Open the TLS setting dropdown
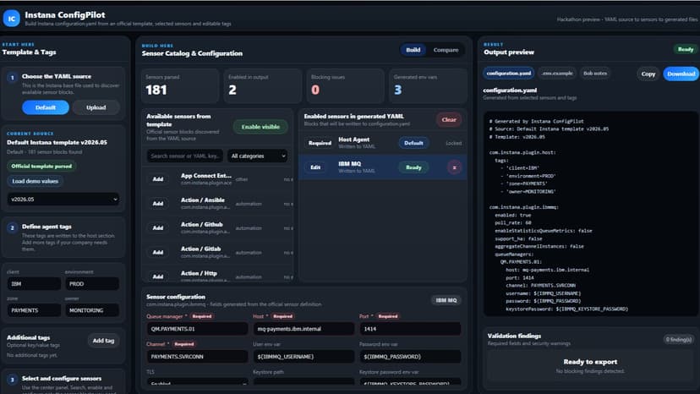 point(197,382)
